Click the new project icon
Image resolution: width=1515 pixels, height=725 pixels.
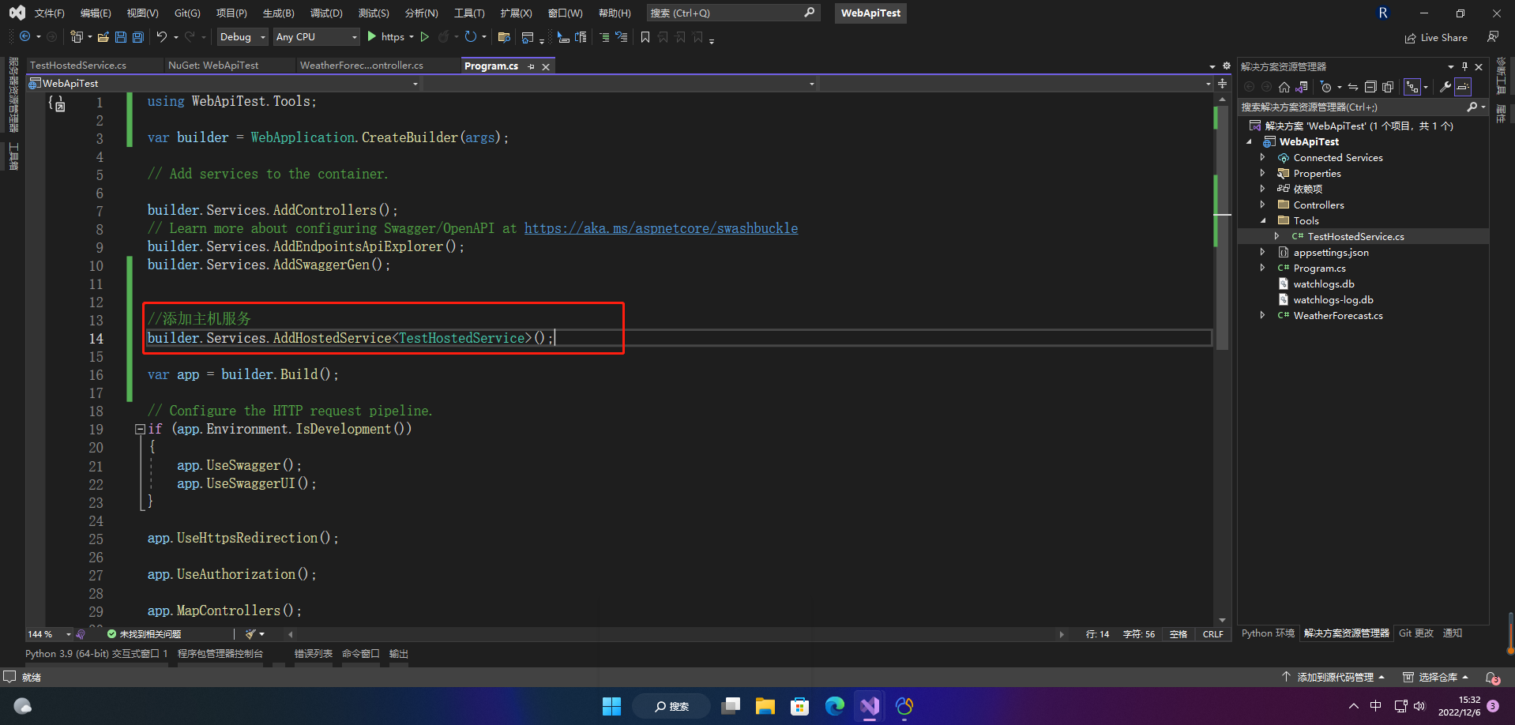click(77, 36)
